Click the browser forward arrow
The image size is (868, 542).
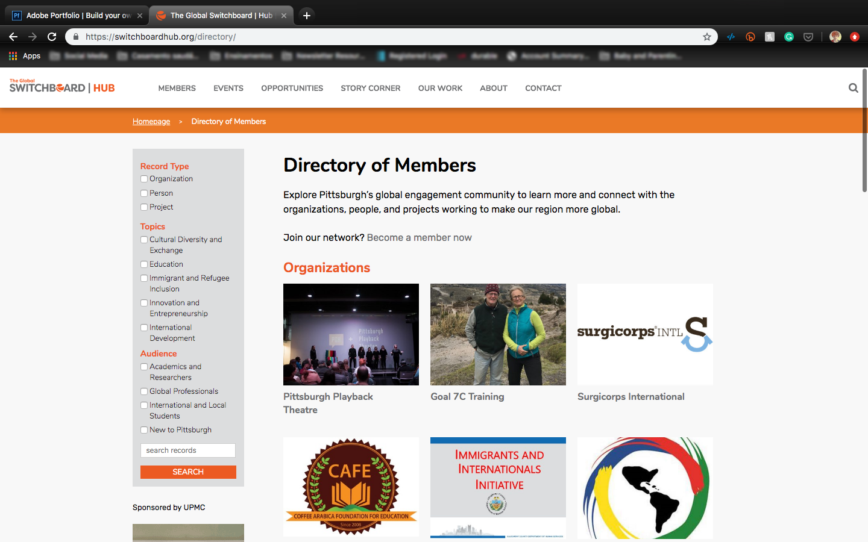pos(33,37)
